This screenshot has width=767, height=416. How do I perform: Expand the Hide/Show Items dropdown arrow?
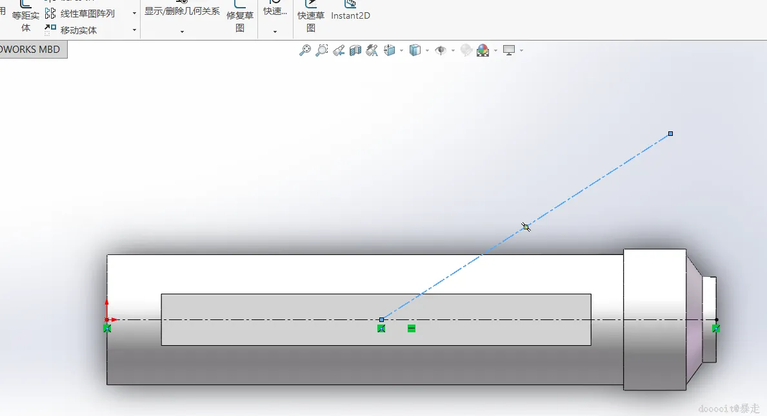(x=453, y=50)
